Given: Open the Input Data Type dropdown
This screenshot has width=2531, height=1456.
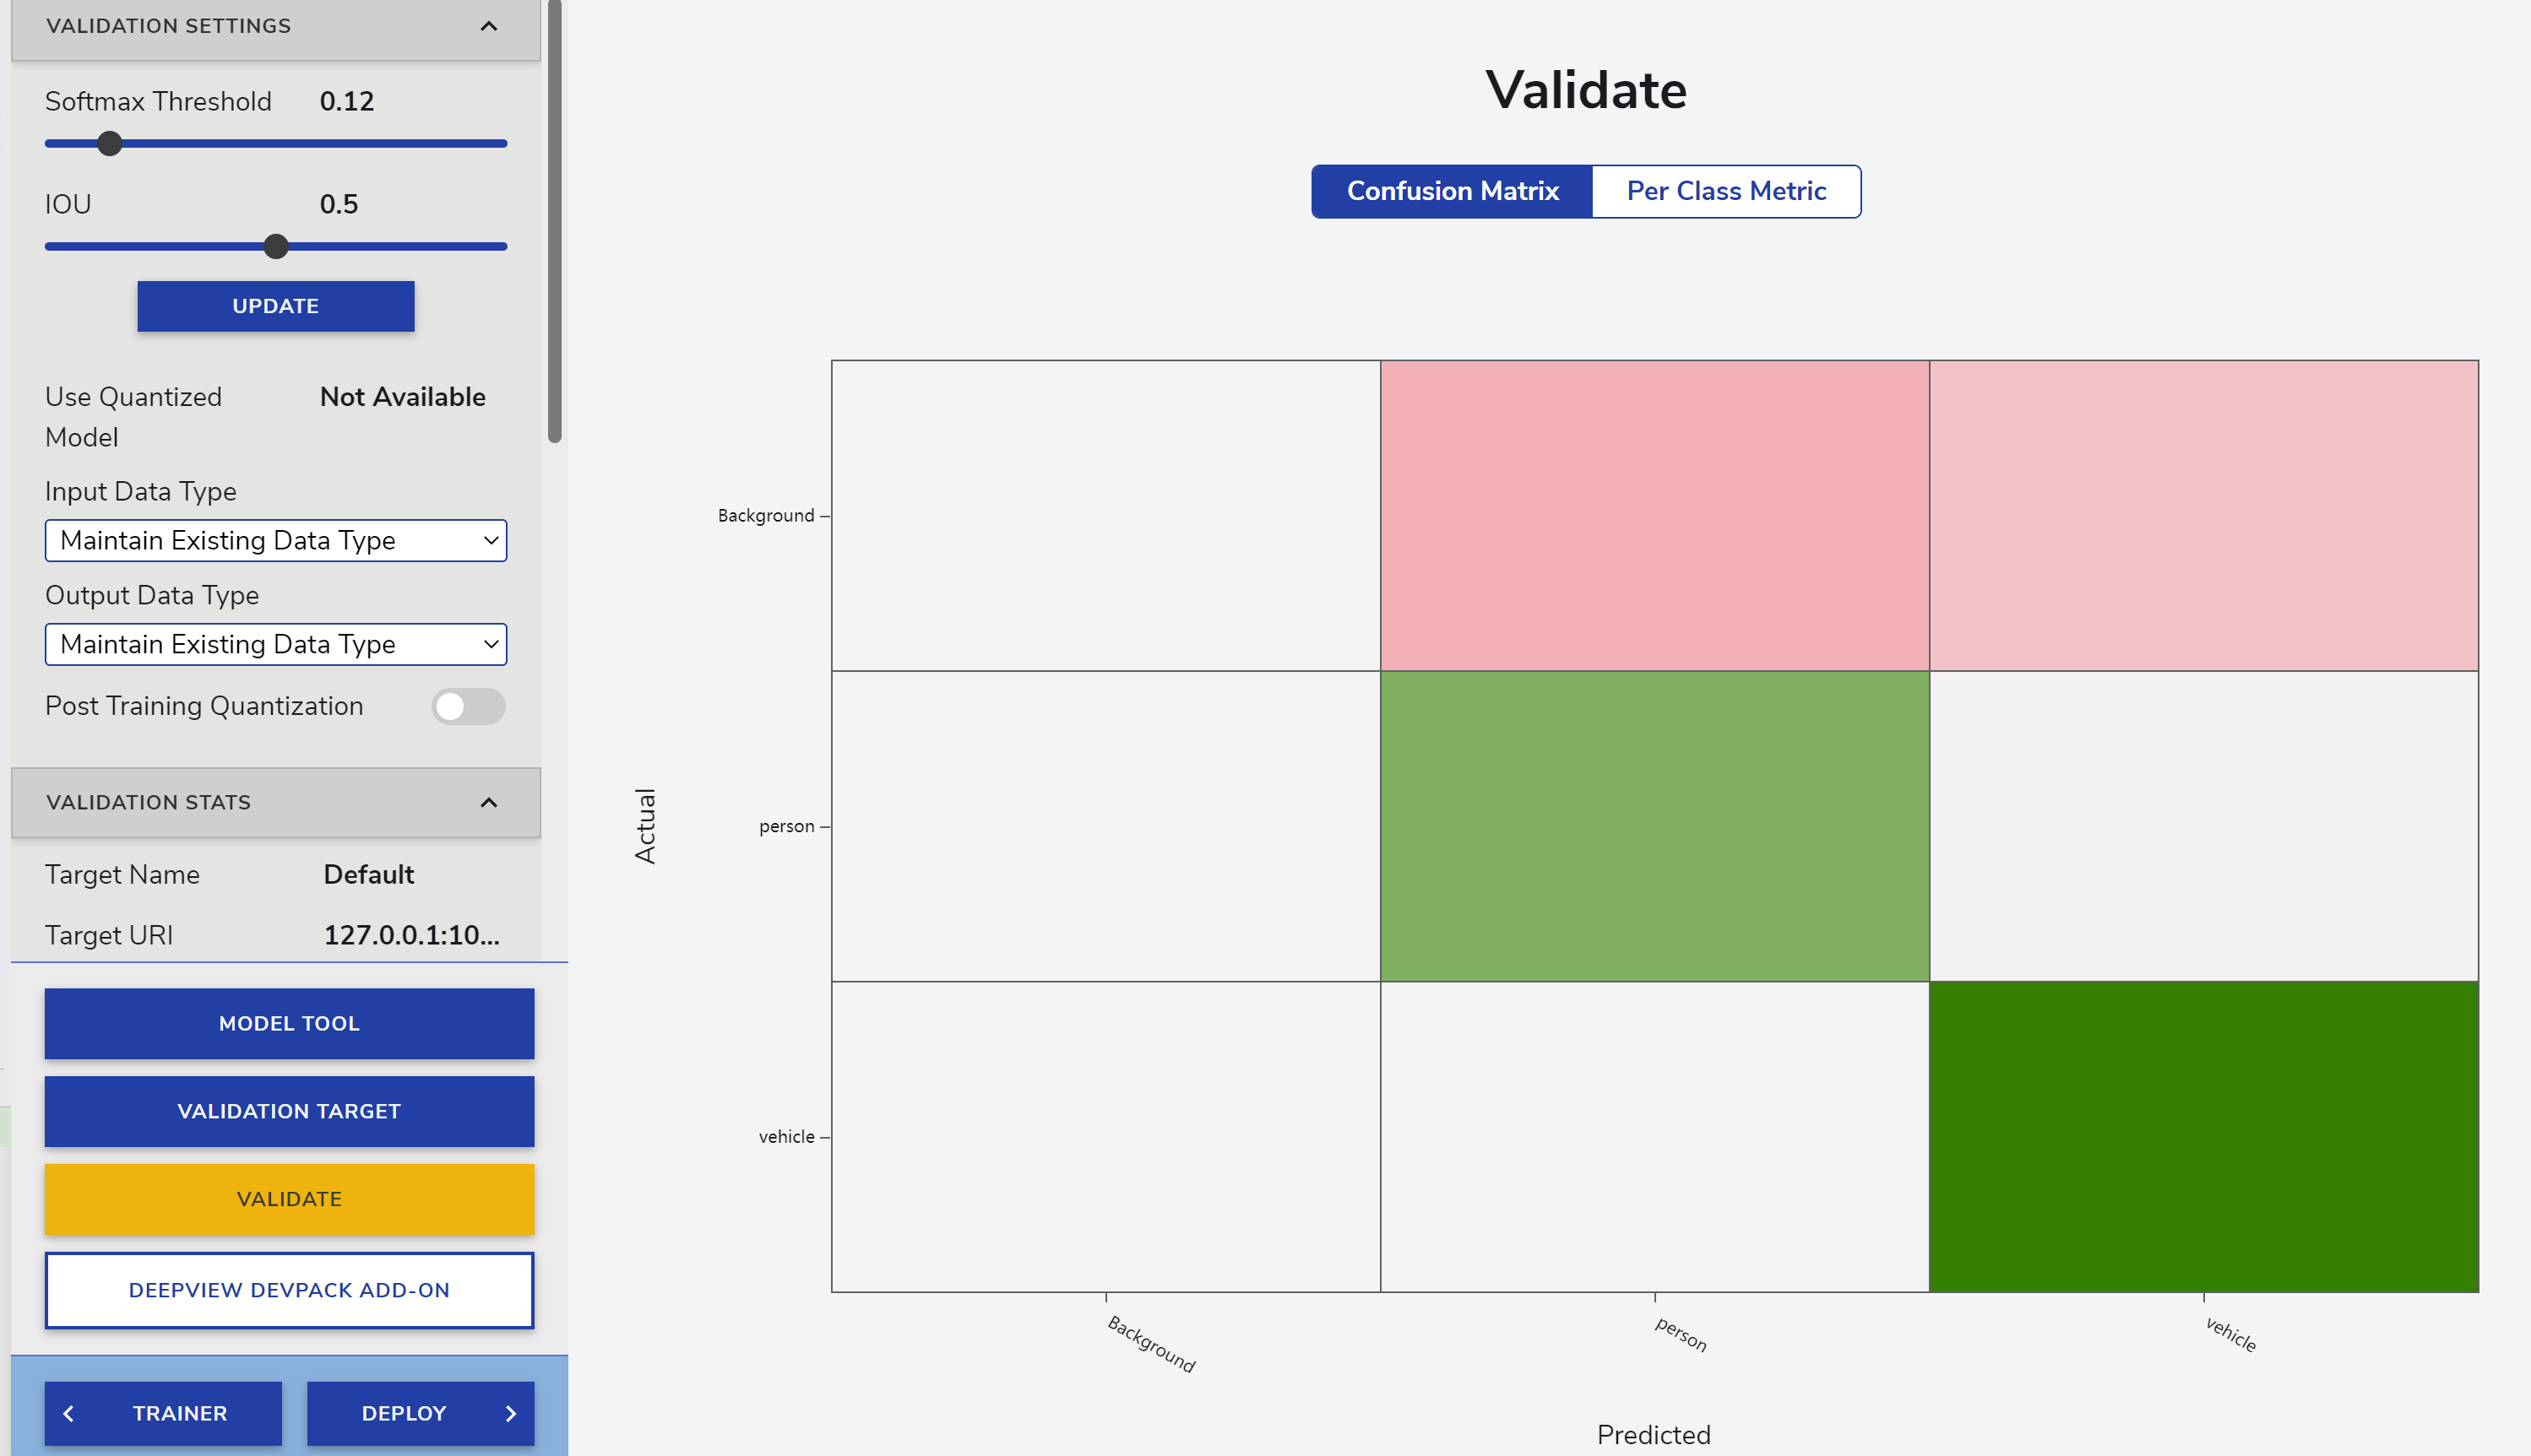Looking at the screenshot, I should (x=276, y=541).
